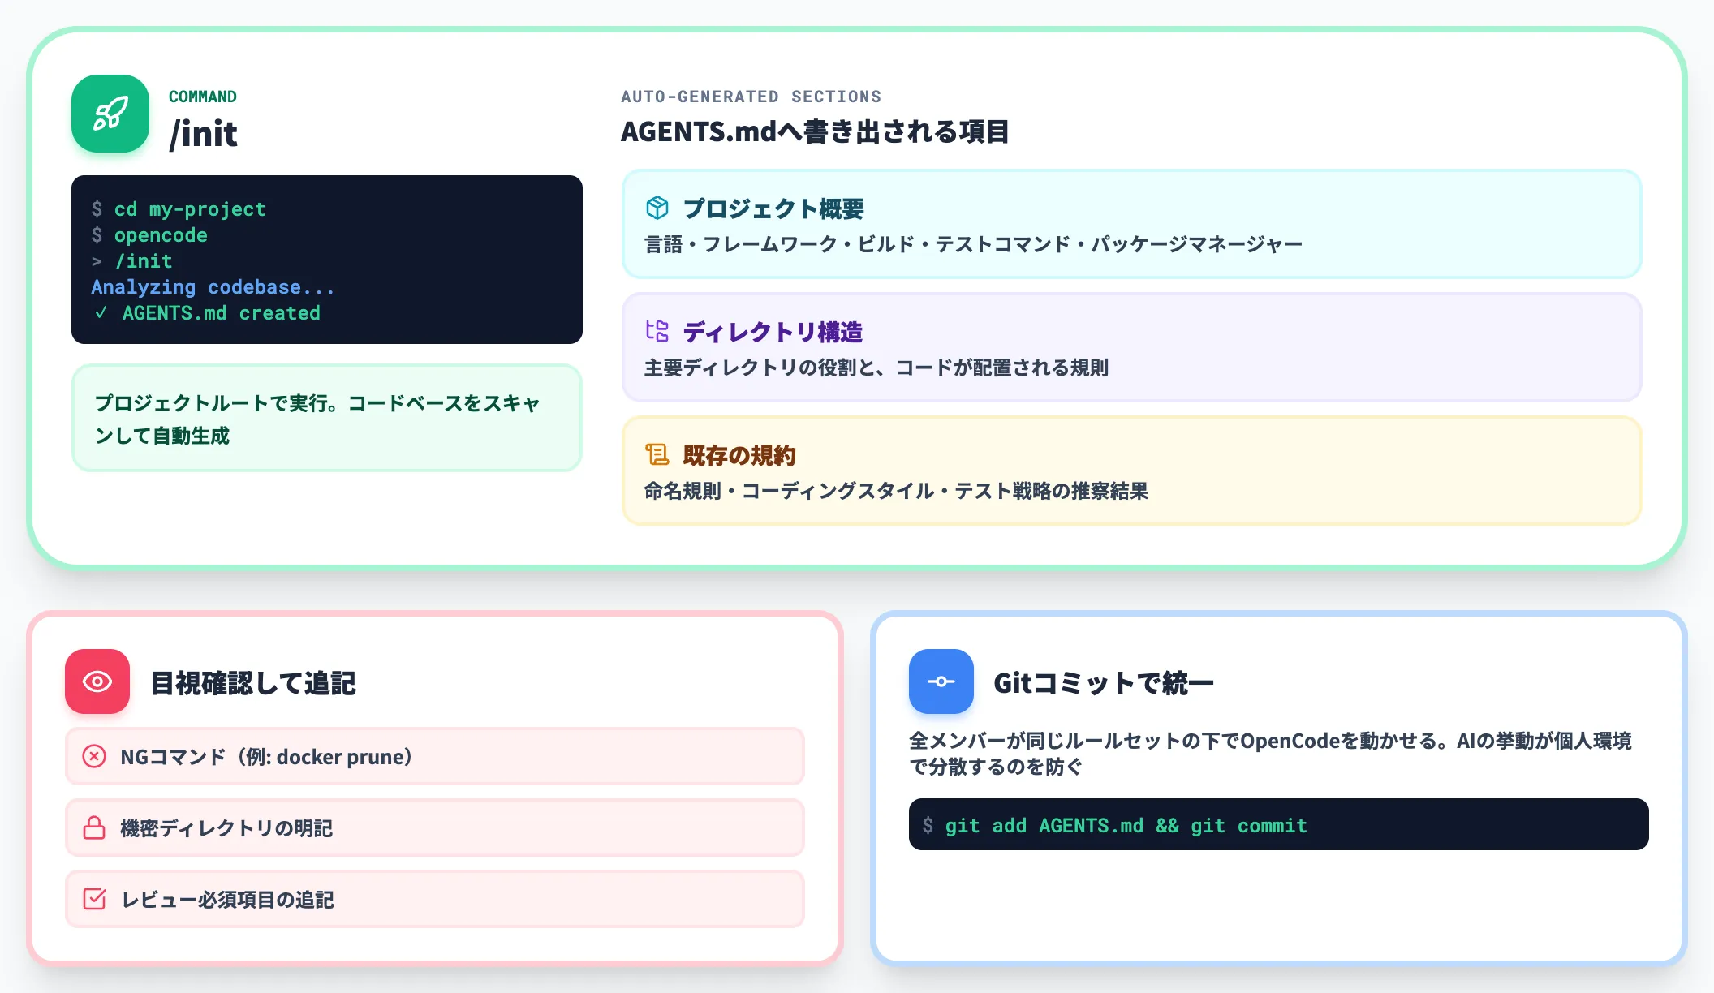1714x993 pixels.
Task: Click the 'git add AGENTS.md && git commit' command
Action: (1126, 826)
